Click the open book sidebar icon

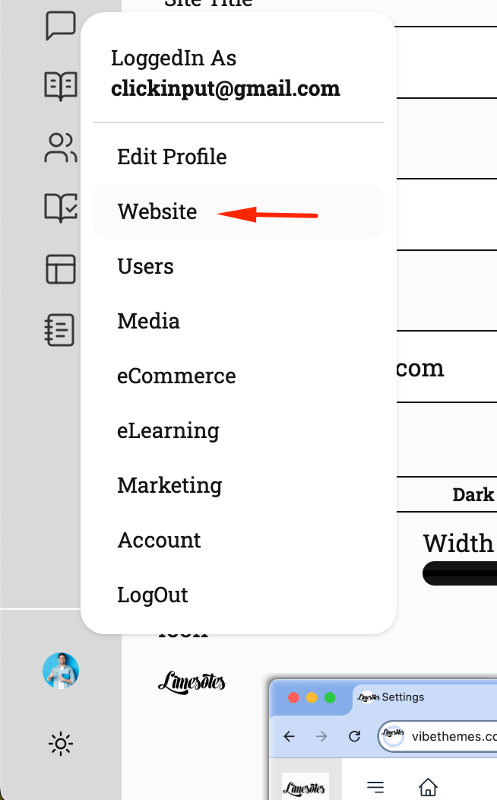(x=61, y=86)
